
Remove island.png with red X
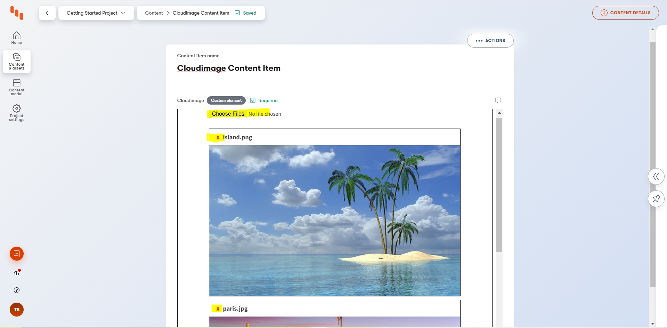click(x=218, y=138)
